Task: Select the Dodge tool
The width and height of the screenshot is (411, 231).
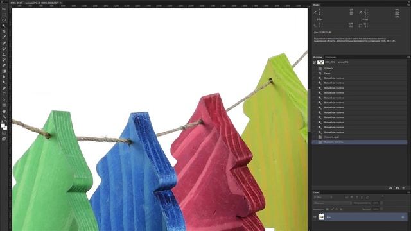Action: 4,82
